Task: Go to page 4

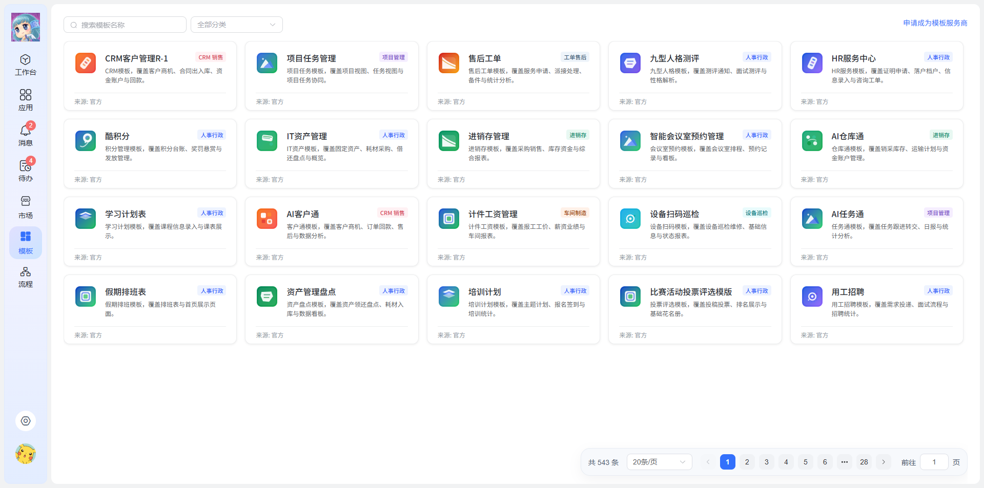Action: click(786, 462)
